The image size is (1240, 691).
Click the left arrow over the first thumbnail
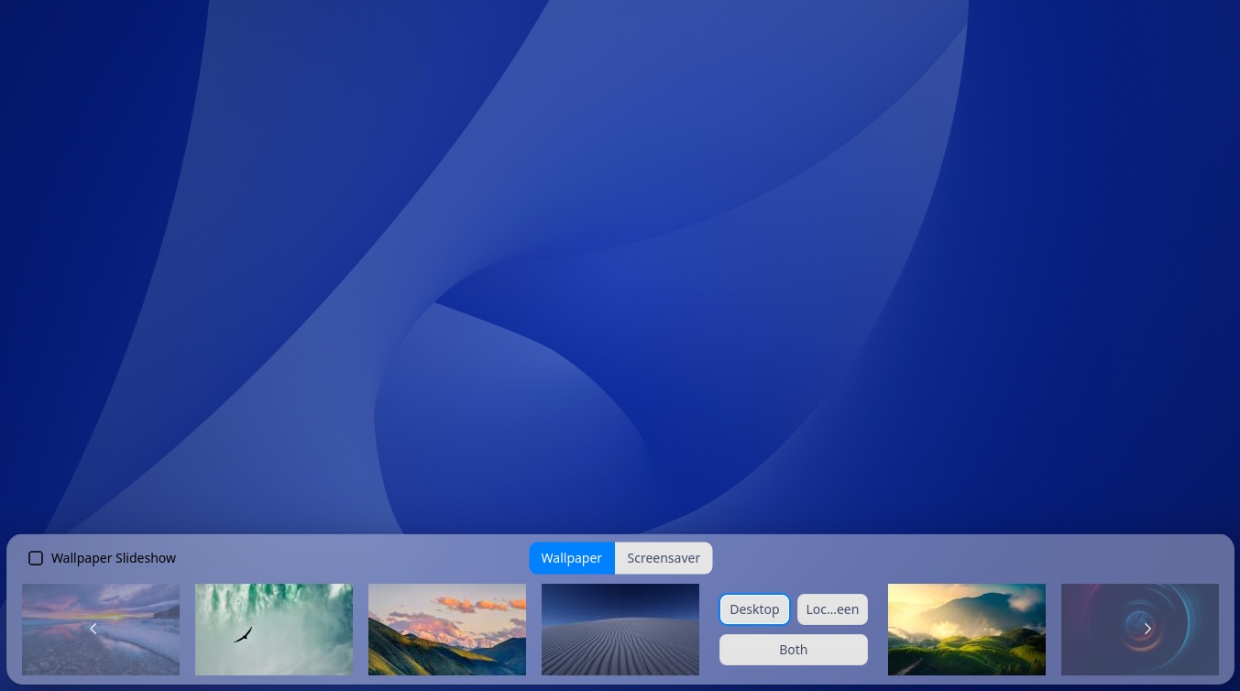tap(93, 629)
